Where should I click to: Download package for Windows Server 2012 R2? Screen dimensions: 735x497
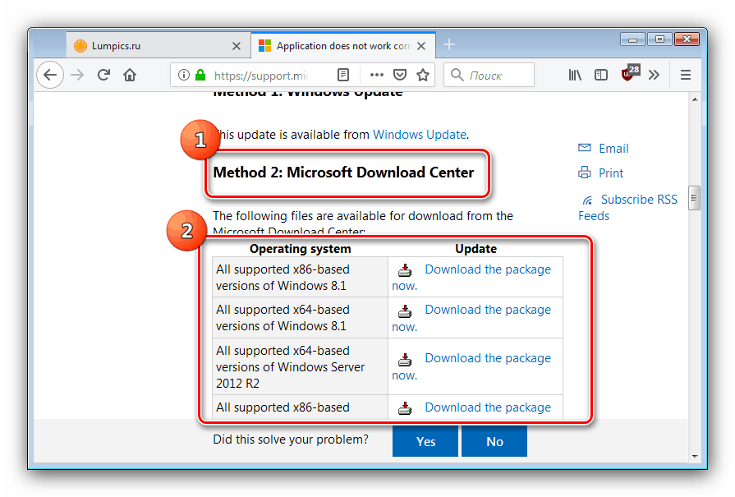pos(471,366)
